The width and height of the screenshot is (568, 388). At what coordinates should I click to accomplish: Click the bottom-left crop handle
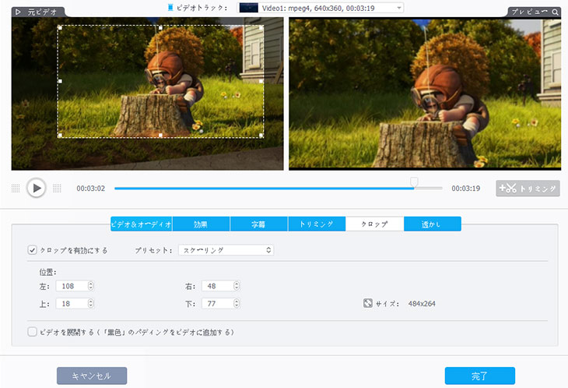tap(60, 136)
